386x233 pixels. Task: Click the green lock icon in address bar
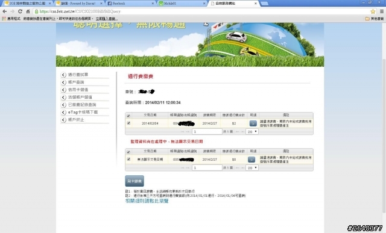point(36,11)
